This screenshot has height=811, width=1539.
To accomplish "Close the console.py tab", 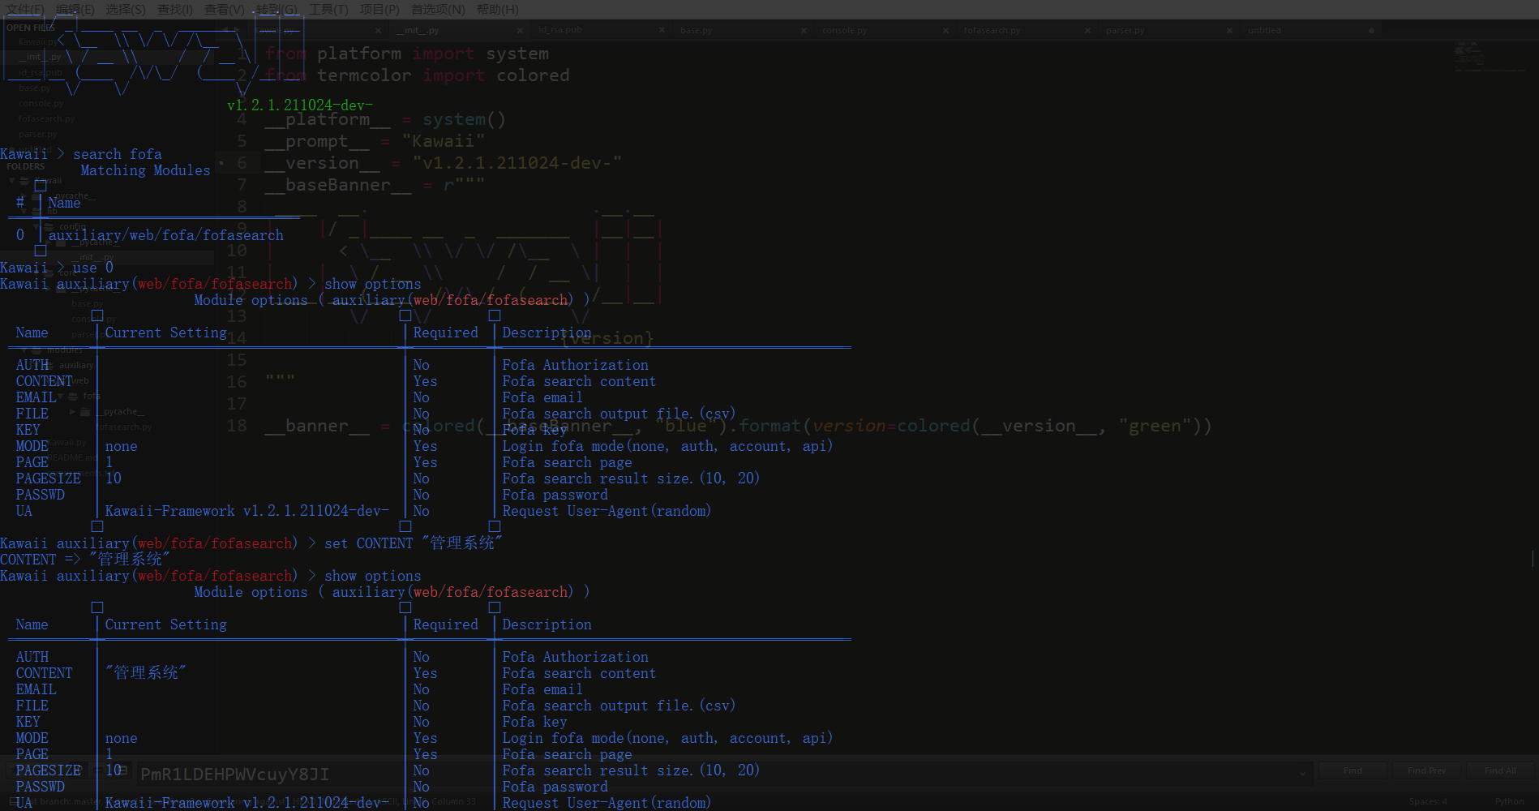I will tap(945, 31).
